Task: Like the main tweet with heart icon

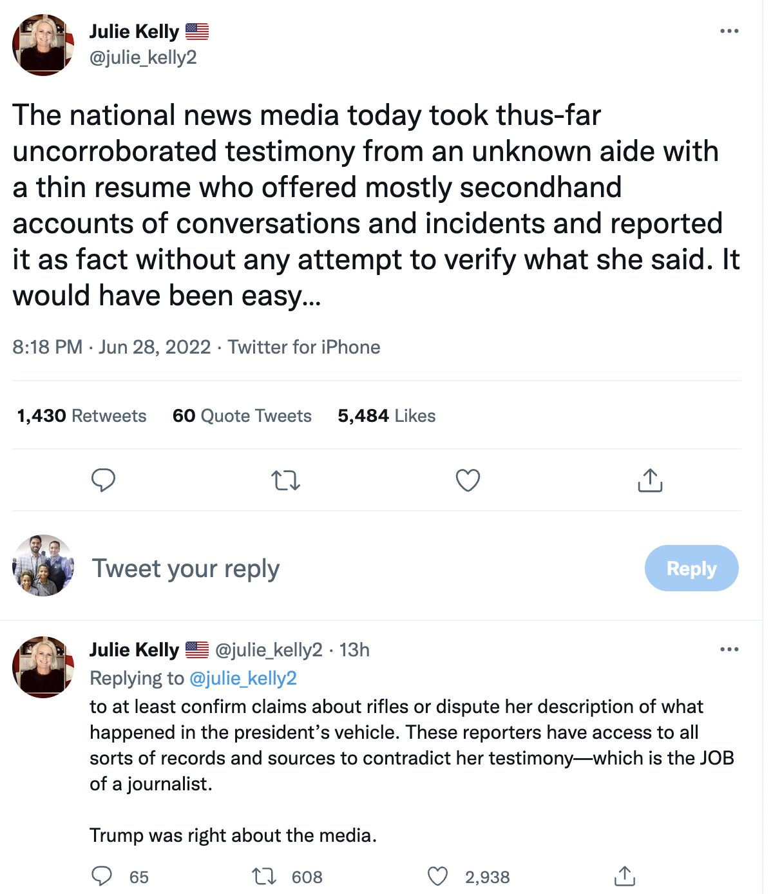Action: [x=468, y=480]
